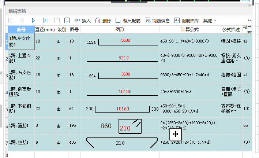Select cell 1跨.左支座筋1
The width and height of the screenshot is (259, 158).
[x=21, y=41]
